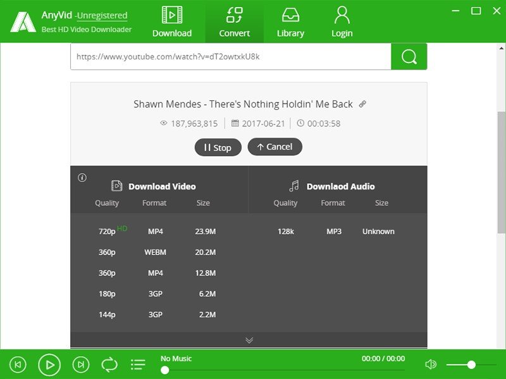The image size is (506, 379).
Task: Pause the download with Stop button
Action: [x=218, y=147]
